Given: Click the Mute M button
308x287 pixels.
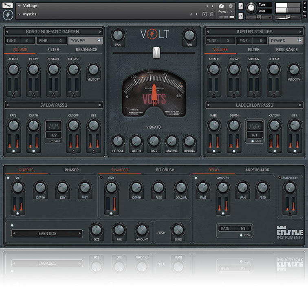Looking at the screenshot, I should (x=241, y=16).
